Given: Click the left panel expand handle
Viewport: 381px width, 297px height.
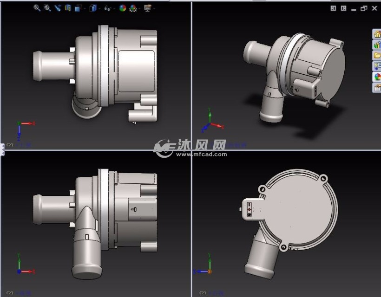Looking at the screenshot, I should (x=2, y=149).
